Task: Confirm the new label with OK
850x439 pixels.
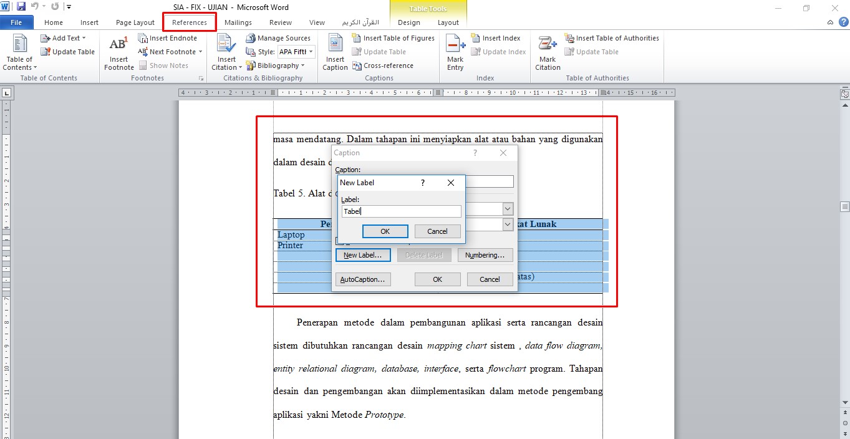Action: click(x=385, y=231)
